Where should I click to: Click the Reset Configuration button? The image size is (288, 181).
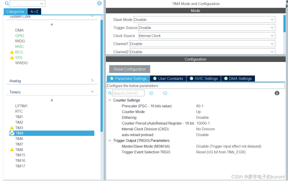tap(130, 69)
